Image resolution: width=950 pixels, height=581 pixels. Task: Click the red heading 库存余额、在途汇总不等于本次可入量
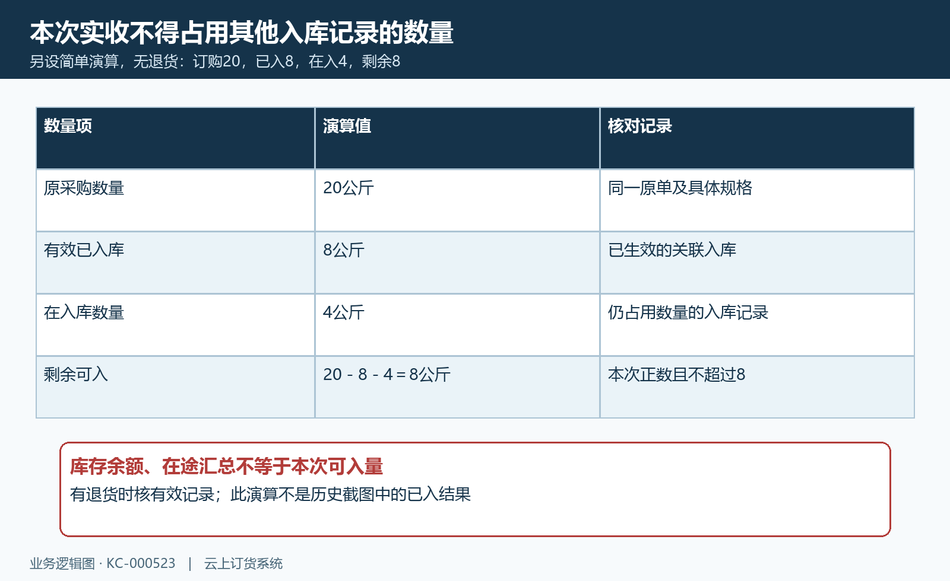pos(226,467)
